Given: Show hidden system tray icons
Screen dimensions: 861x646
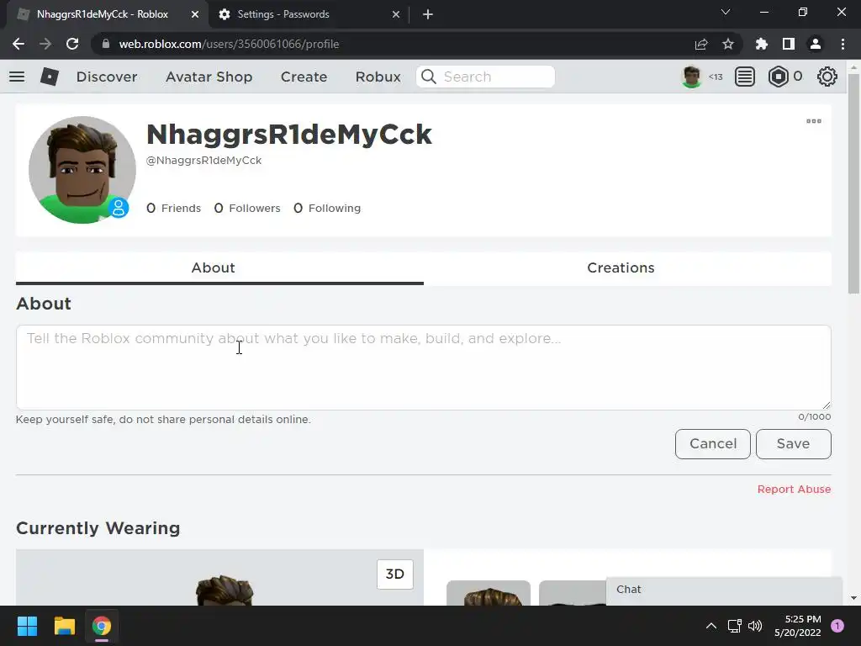Looking at the screenshot, I should 711,626.
